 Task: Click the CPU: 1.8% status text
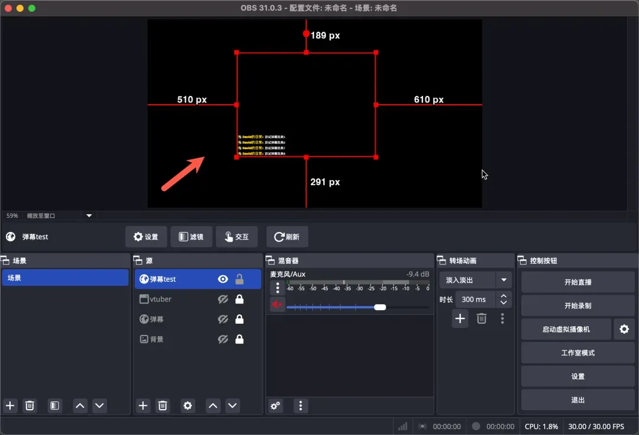[x=541, y=427]
